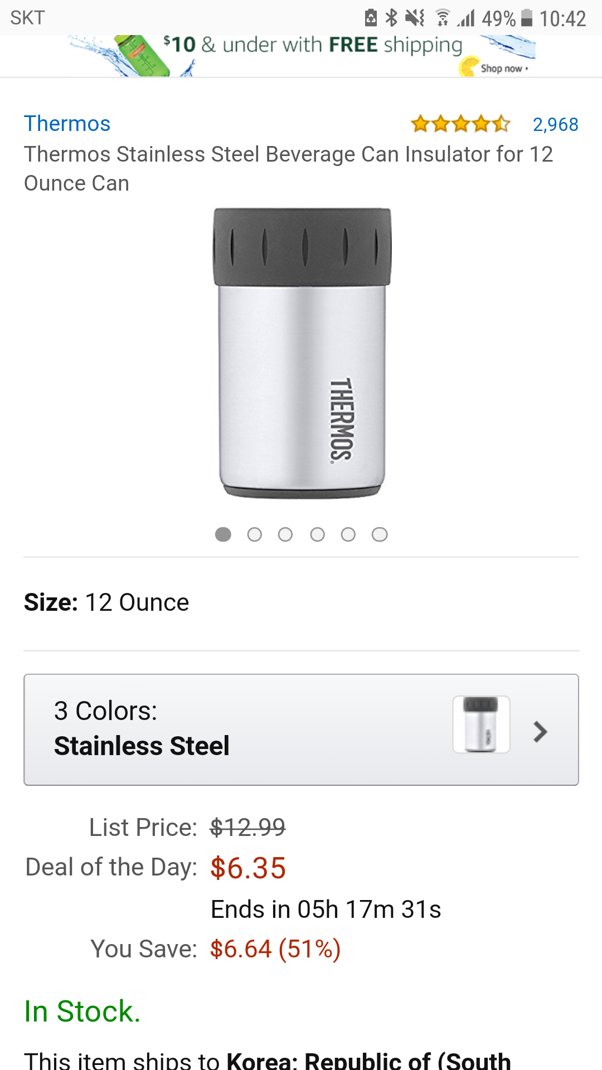Select the sixth product image dot

[380, 534]
